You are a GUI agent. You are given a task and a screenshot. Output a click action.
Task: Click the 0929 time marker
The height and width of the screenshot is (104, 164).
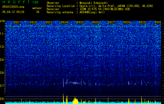pyautogui.click(x=142, y=22)
